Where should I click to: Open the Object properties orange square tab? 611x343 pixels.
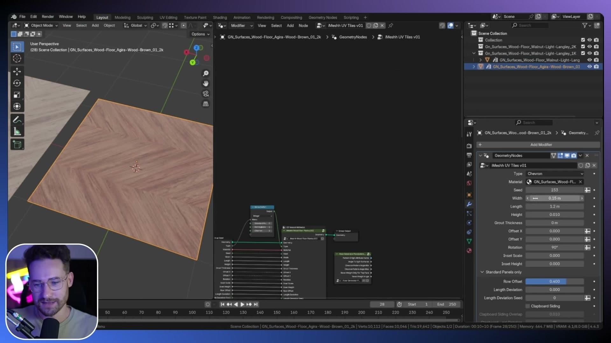tap(469, 195)
